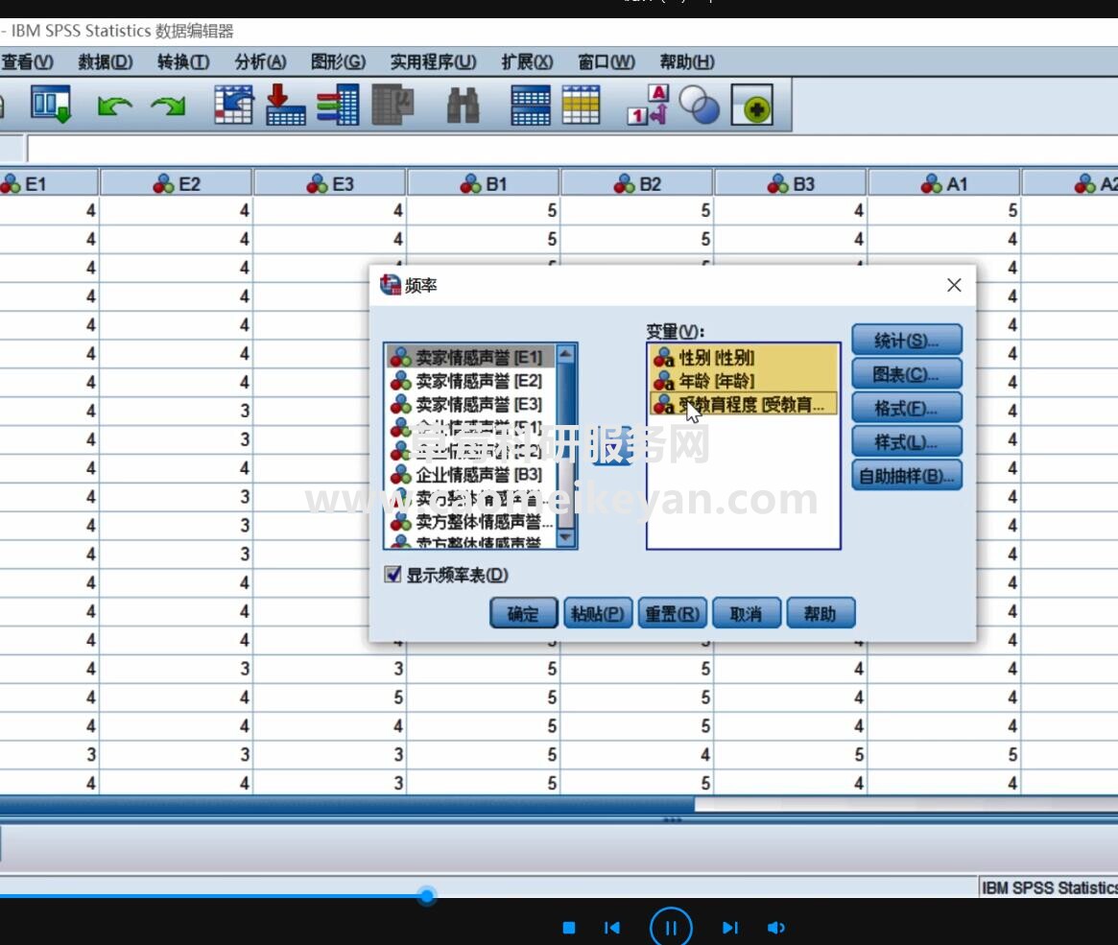Click the Use variable sets icon
Image resolution: width=1118 pixels, height=945 pixels.
click(699, 105)
